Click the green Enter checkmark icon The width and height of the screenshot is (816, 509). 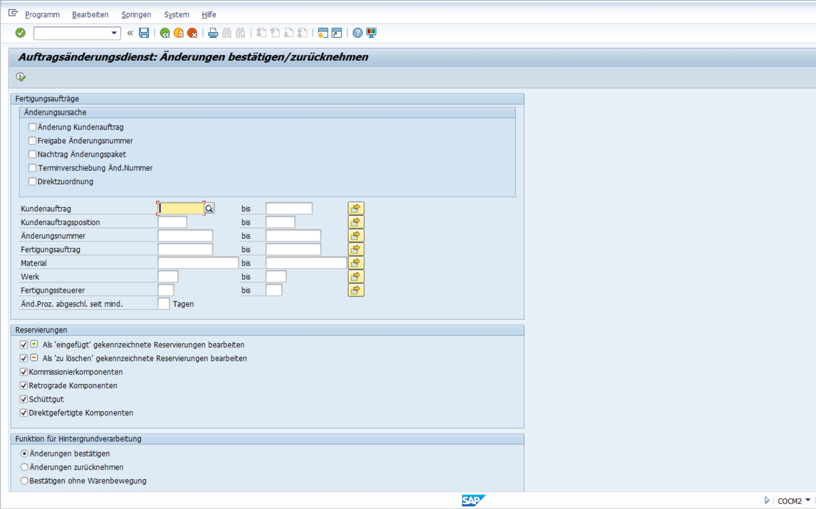(20, 33)
